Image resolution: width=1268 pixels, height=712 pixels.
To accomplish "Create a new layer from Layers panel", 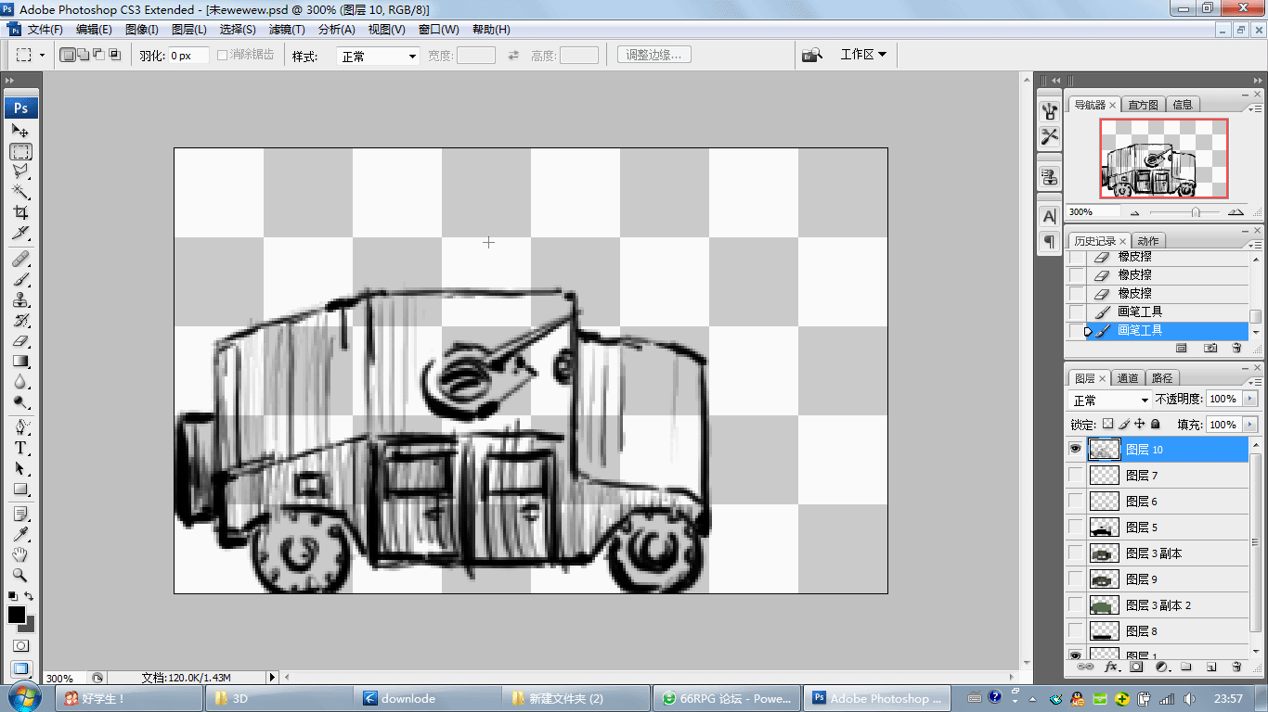I will click(1211, 667).
